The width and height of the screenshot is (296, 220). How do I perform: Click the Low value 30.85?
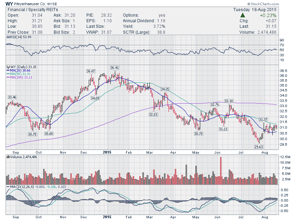coord(37,26)
